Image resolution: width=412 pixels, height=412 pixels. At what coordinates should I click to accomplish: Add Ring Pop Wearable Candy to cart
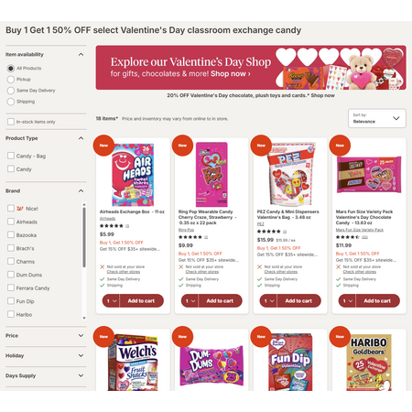[x=220, y=301]
